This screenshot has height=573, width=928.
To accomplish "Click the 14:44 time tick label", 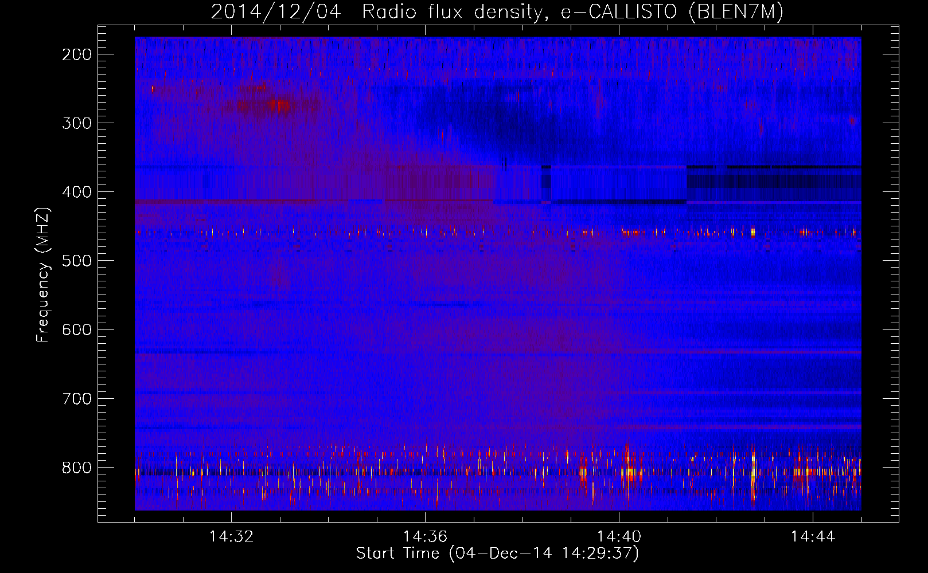I will (x=813, y=537).
